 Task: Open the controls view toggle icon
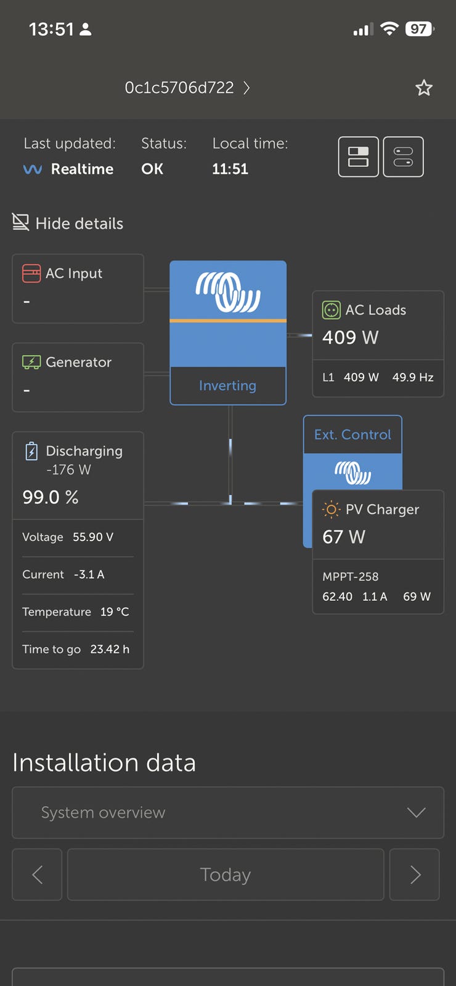403,157
